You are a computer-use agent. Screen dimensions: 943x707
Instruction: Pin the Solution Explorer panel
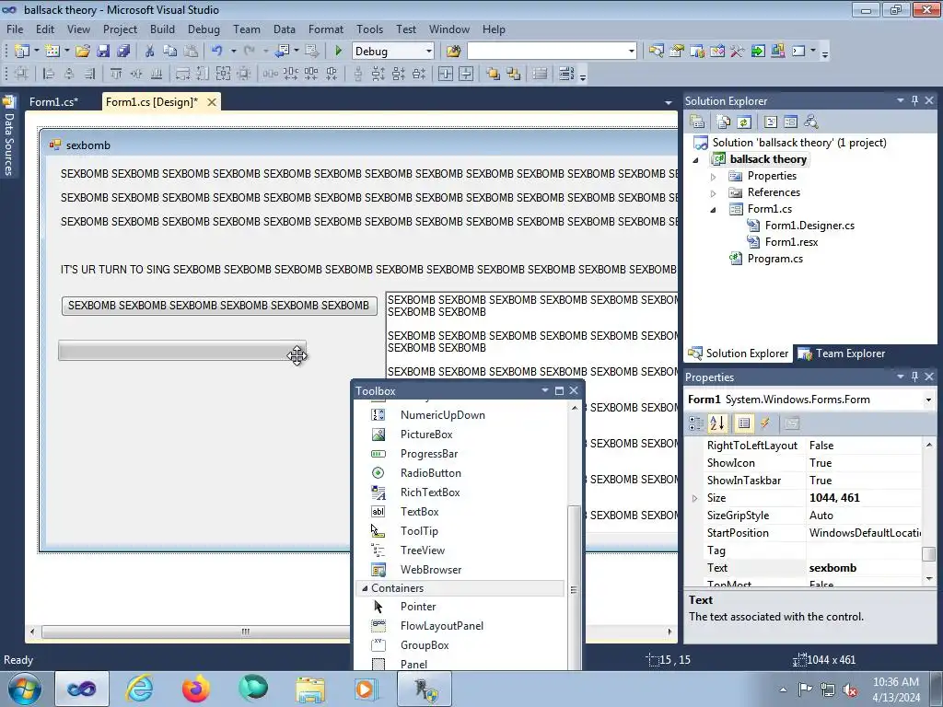[914, 100]
